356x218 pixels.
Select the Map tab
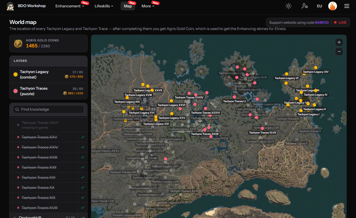click(128, 6)
